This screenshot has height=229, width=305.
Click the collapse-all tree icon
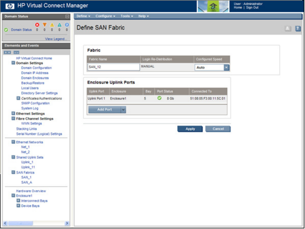(x=16, y=53)
